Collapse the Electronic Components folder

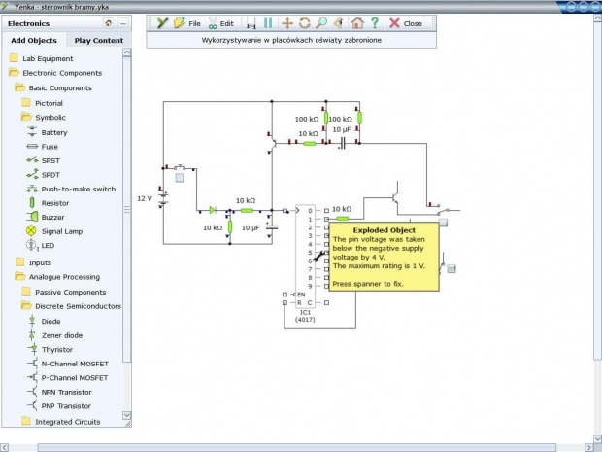point(55,73)
